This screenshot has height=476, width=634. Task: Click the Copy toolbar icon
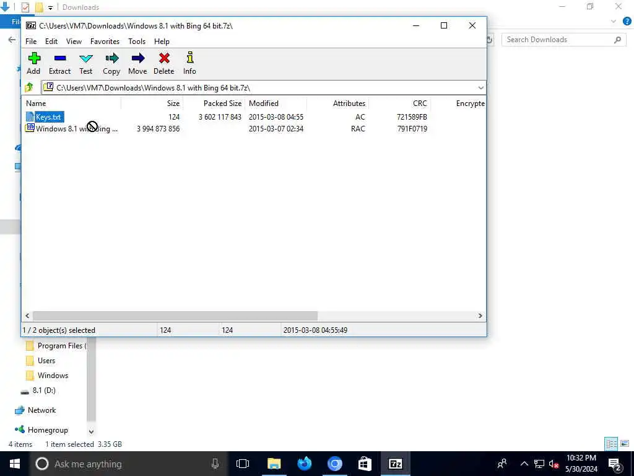111,58
